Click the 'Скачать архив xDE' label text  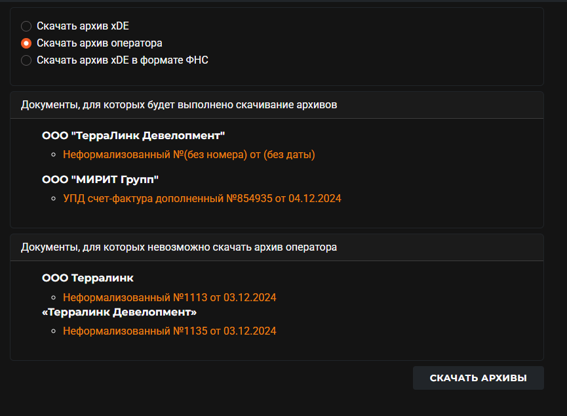pos(83,26)
